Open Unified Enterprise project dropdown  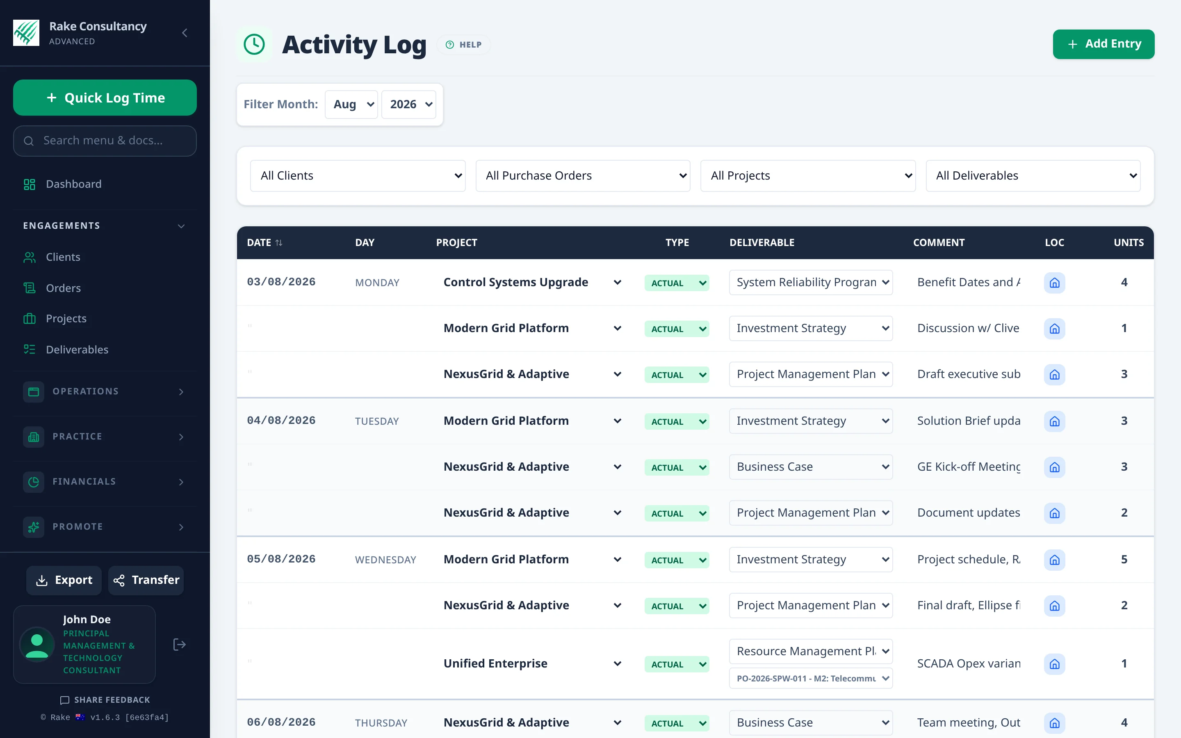tap(532, 664)
